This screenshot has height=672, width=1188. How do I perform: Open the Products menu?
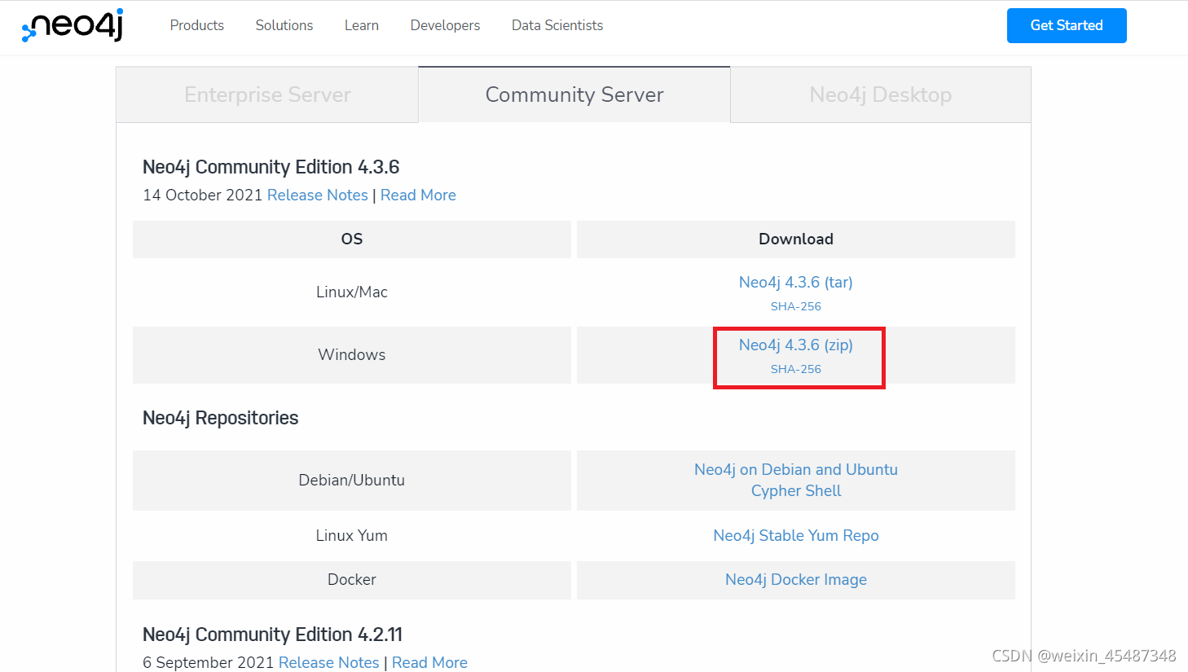[x=197, y=25]
